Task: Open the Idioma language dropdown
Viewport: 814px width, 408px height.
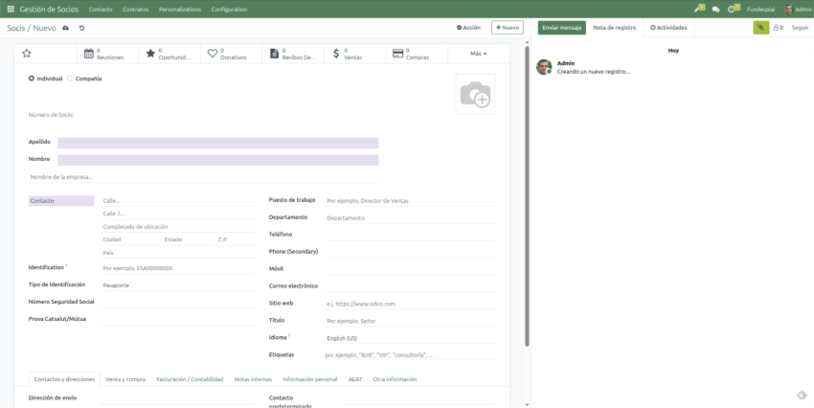Action: click(409, 338)
